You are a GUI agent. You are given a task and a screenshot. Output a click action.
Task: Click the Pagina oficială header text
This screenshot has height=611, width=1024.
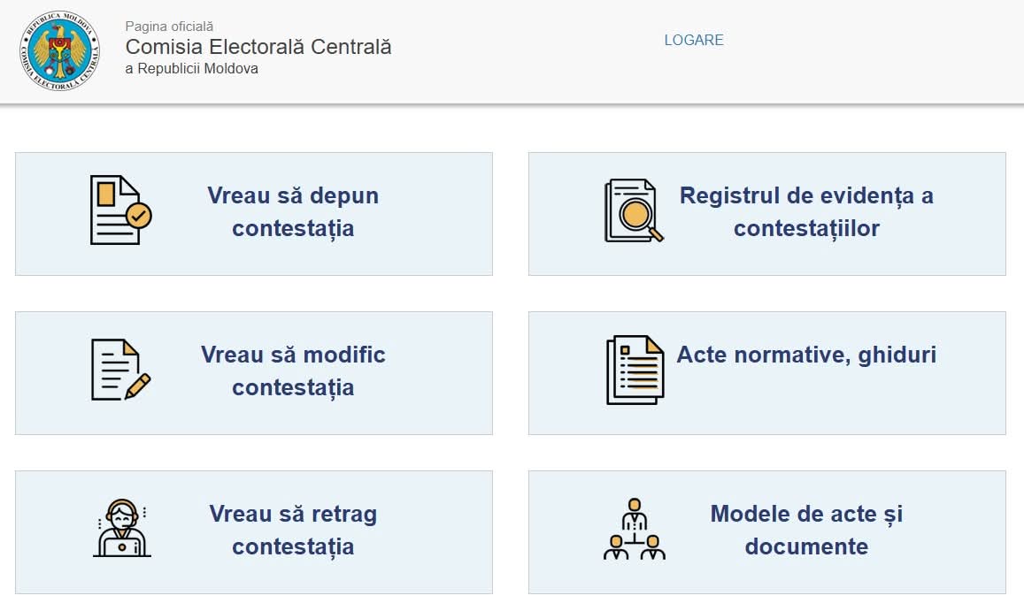[x=168, y=27]
